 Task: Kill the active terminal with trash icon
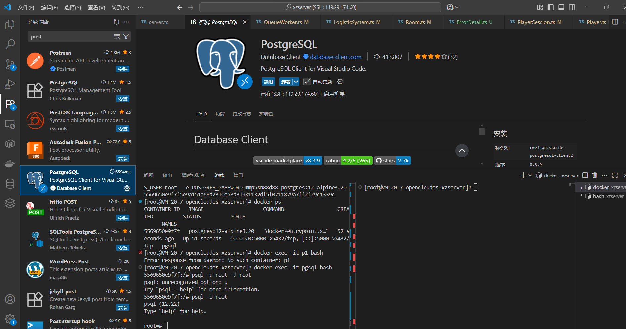pyautogui.click(x=595, y=175)
